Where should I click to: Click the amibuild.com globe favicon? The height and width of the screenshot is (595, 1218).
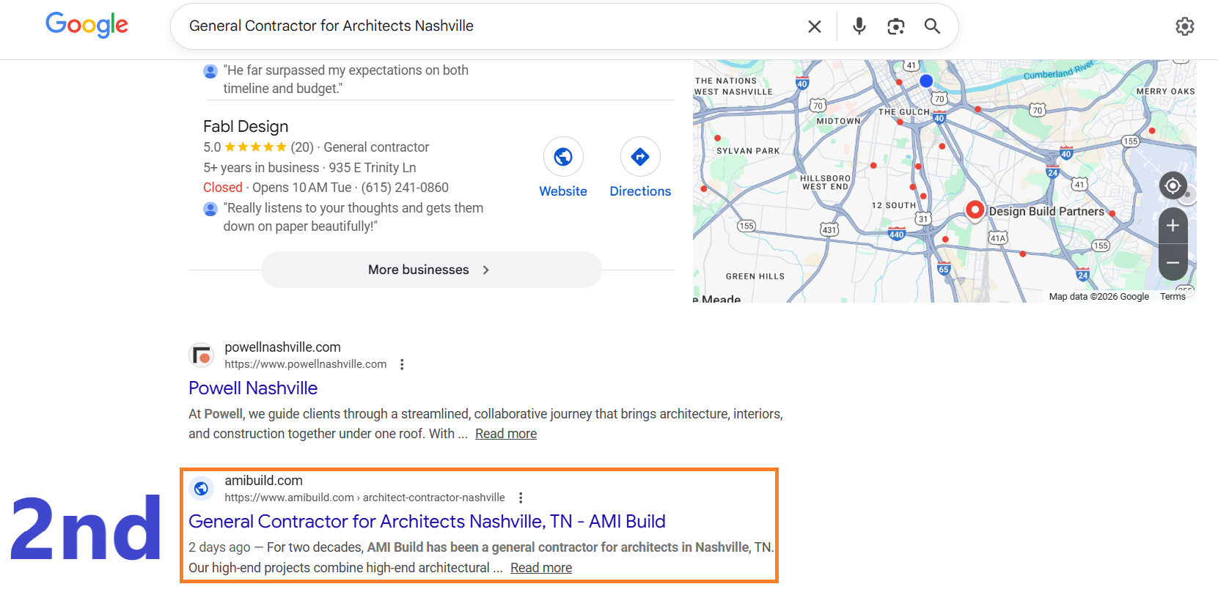tap(201, 489)
